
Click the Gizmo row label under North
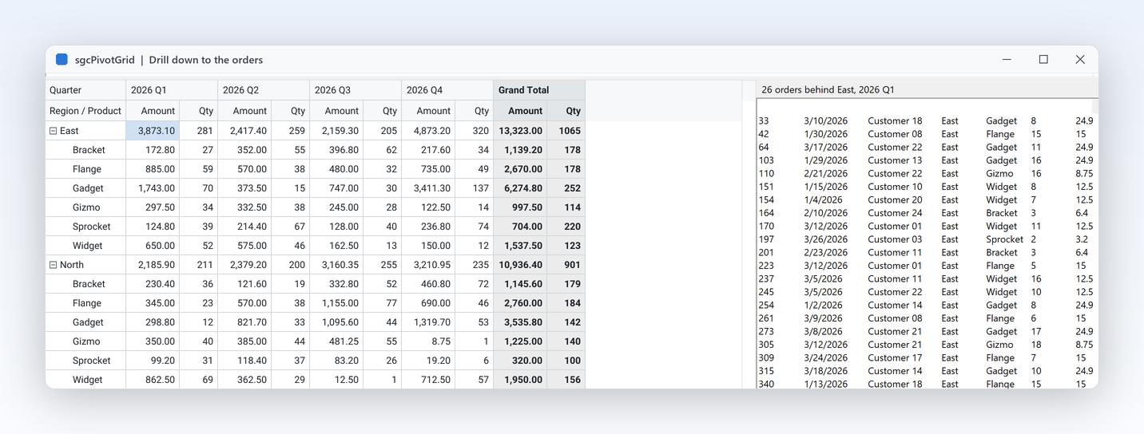click(x=87, y=341)
